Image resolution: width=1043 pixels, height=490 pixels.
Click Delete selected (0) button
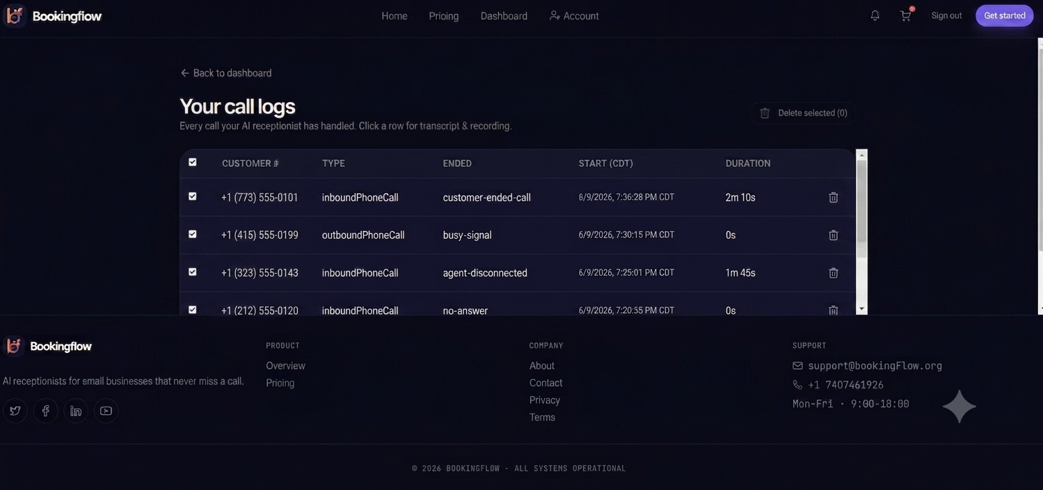pos(803,113)
